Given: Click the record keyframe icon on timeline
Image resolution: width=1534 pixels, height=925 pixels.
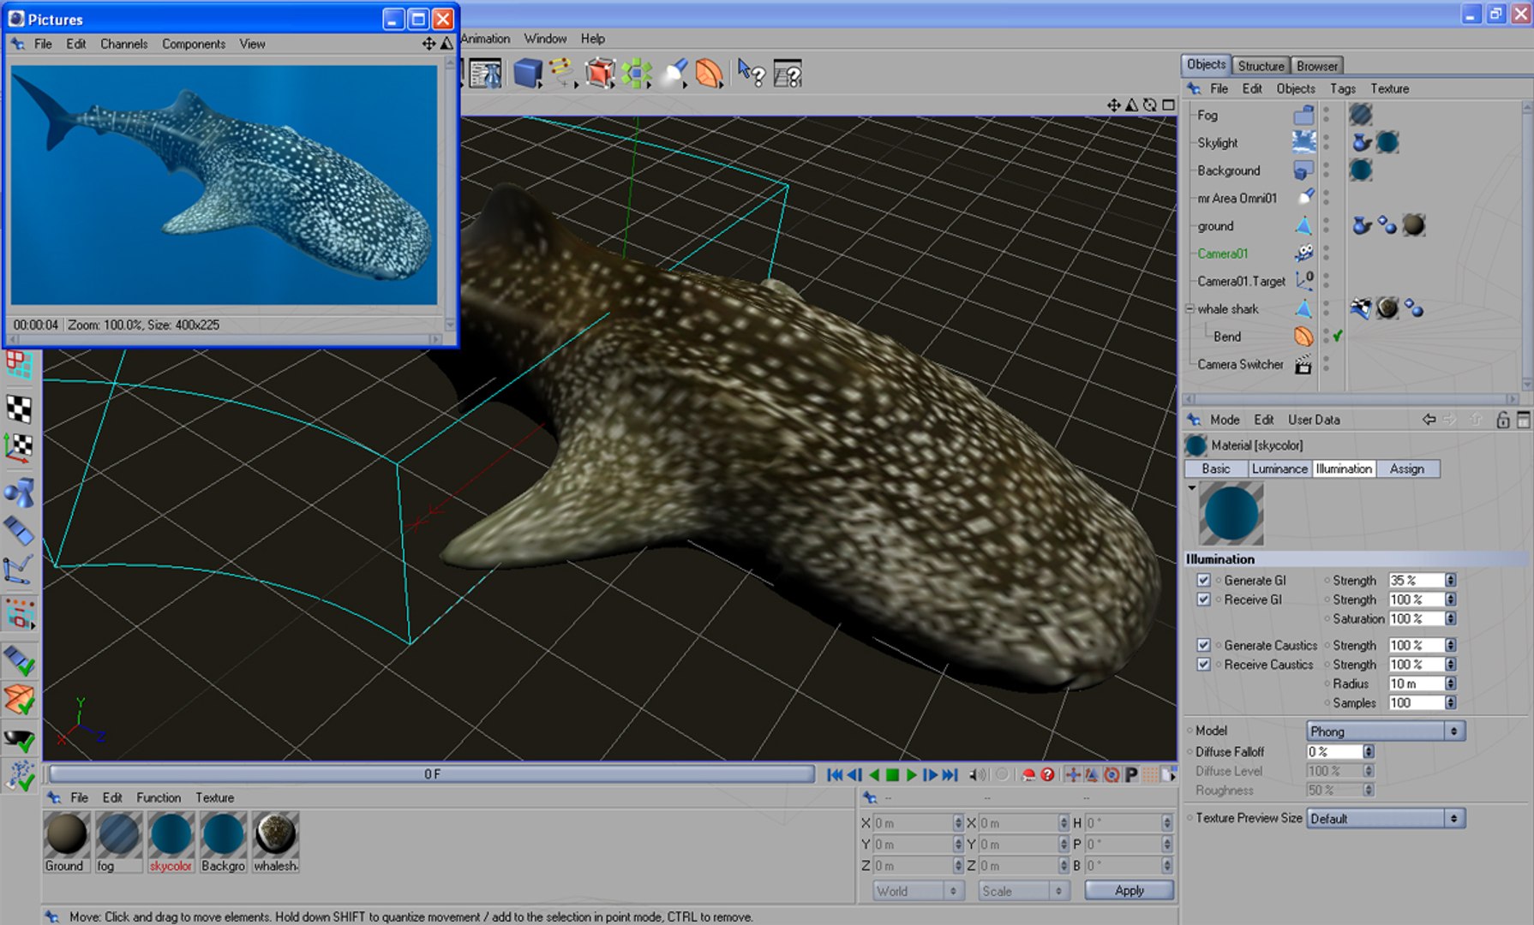Looking at the screenshot, I should point(1028,775).
